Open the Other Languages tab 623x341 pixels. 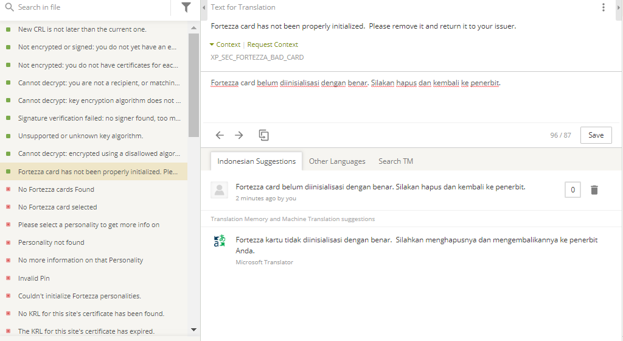pos(337,161)
